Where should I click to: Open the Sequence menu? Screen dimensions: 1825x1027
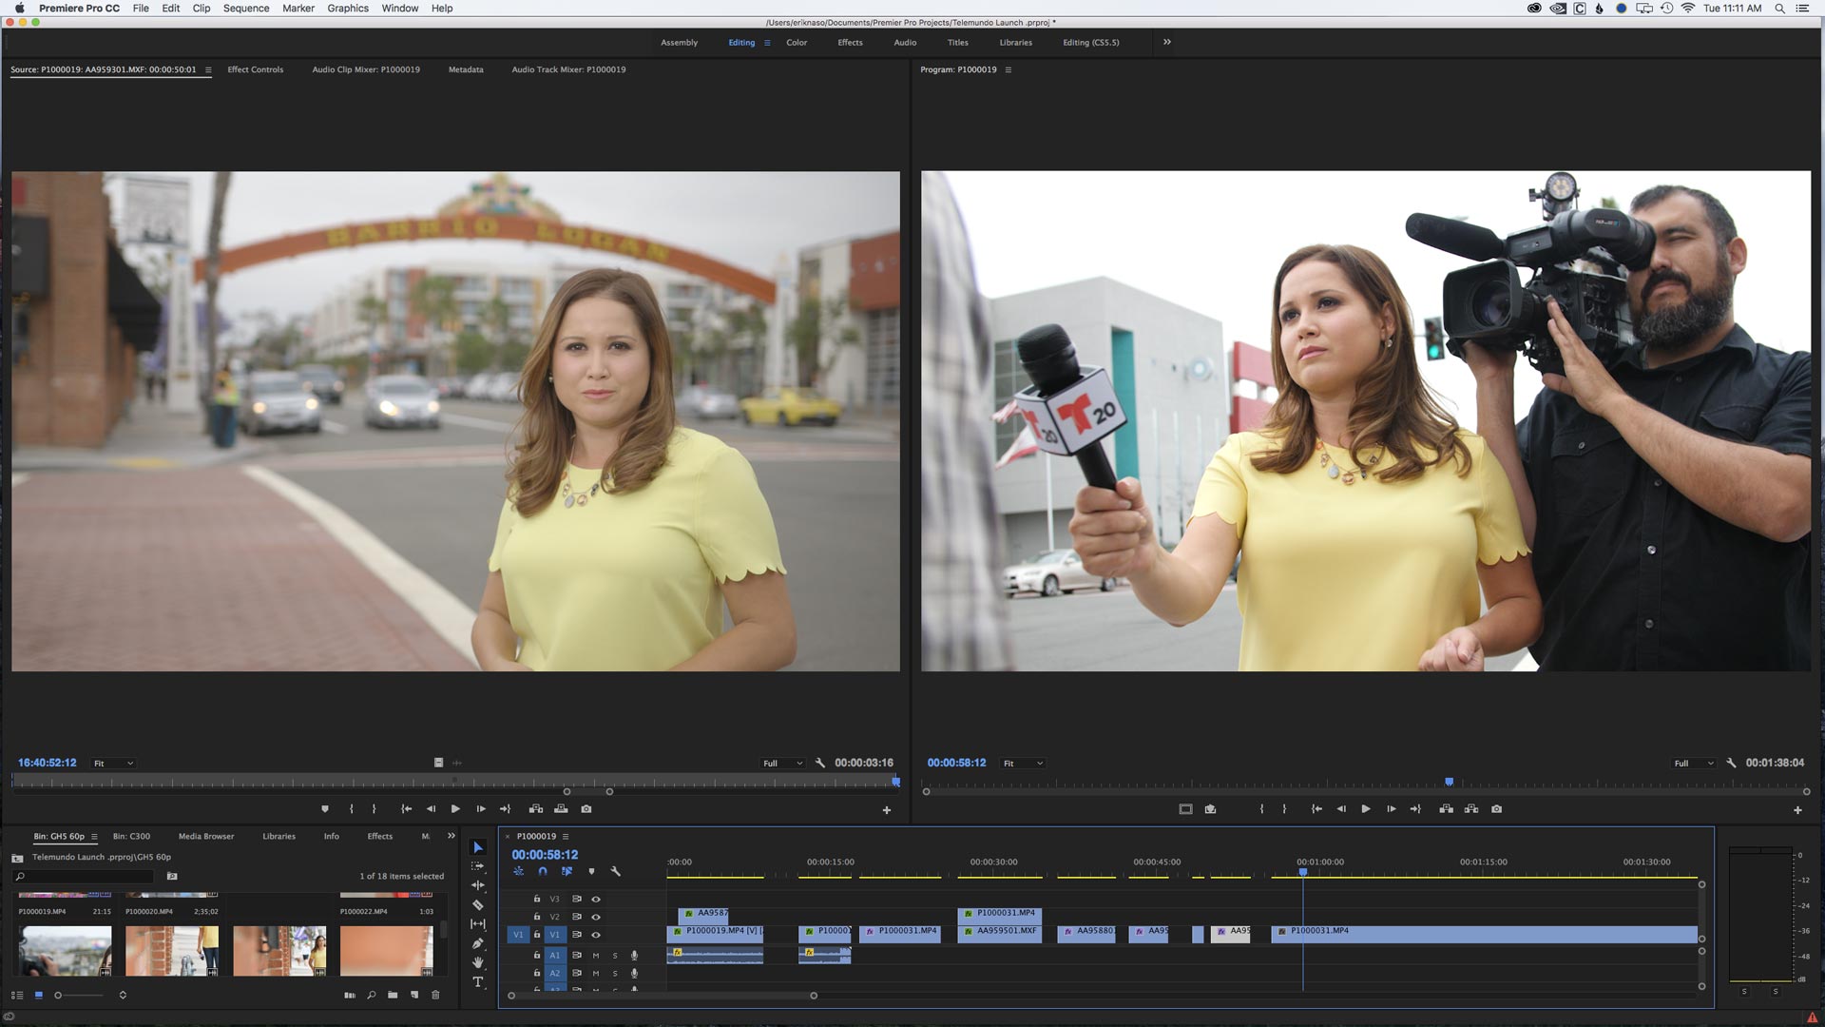(246, 8)
